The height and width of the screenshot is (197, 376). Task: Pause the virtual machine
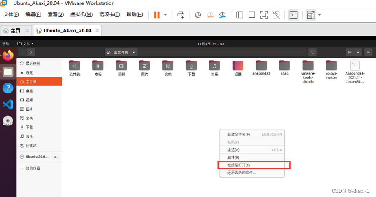pos(157,15)
